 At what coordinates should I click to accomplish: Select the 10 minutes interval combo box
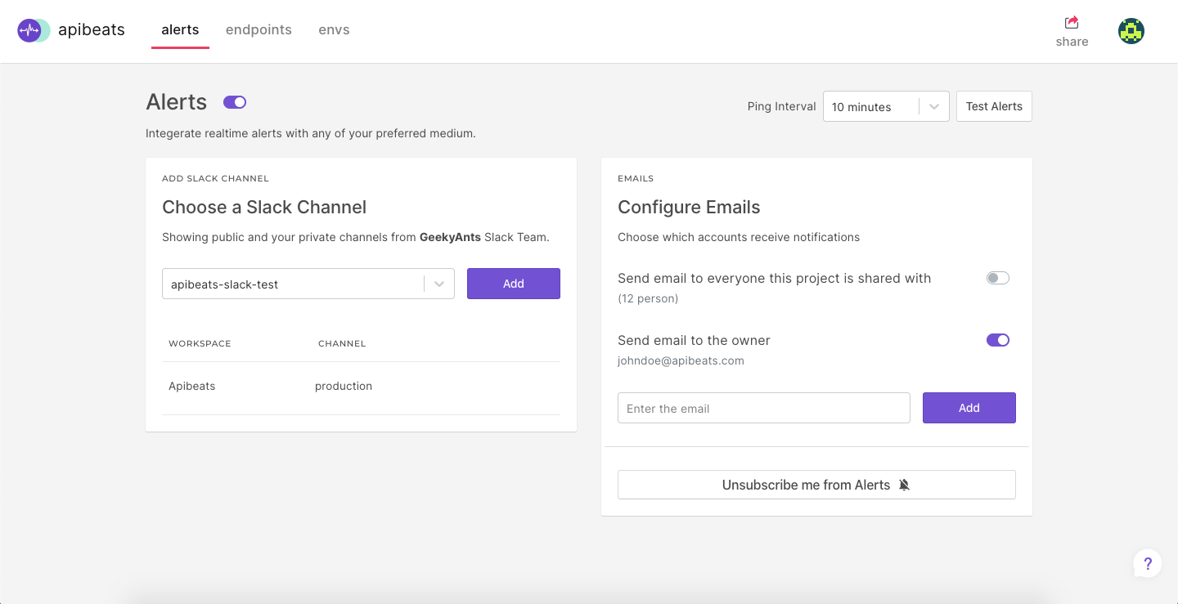(x=871, y=107)
